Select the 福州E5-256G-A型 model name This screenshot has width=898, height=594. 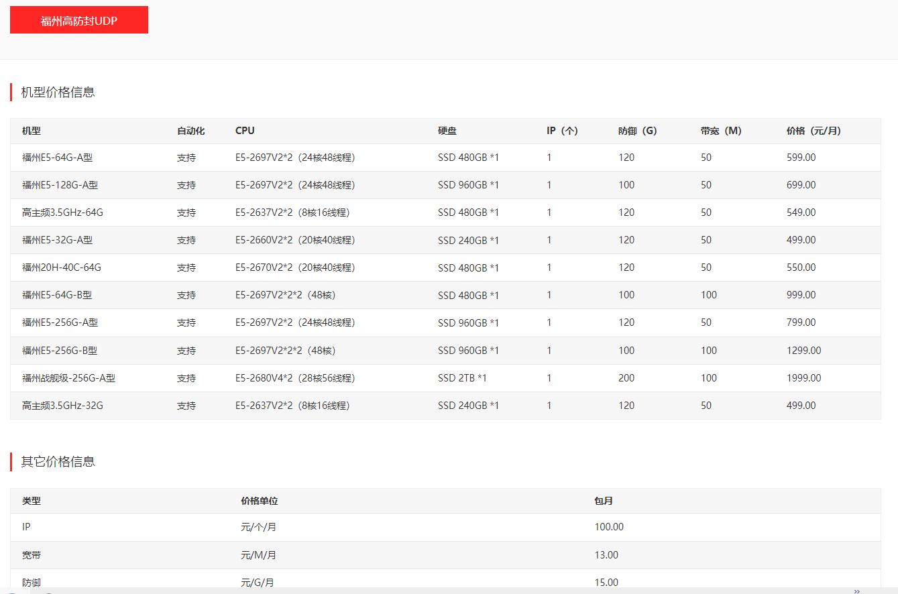[60, 322]
